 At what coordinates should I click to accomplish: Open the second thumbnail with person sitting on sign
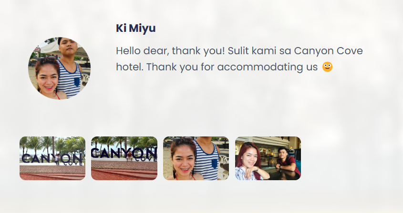click(x=124, y=158)
